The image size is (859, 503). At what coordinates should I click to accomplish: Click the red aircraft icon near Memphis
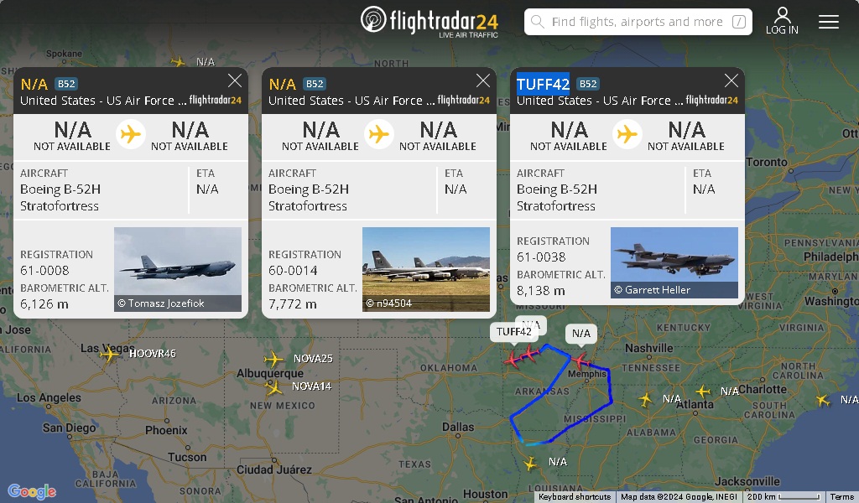580,360
